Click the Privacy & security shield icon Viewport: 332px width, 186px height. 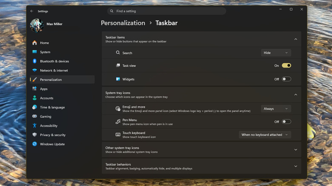coord(34,135)
